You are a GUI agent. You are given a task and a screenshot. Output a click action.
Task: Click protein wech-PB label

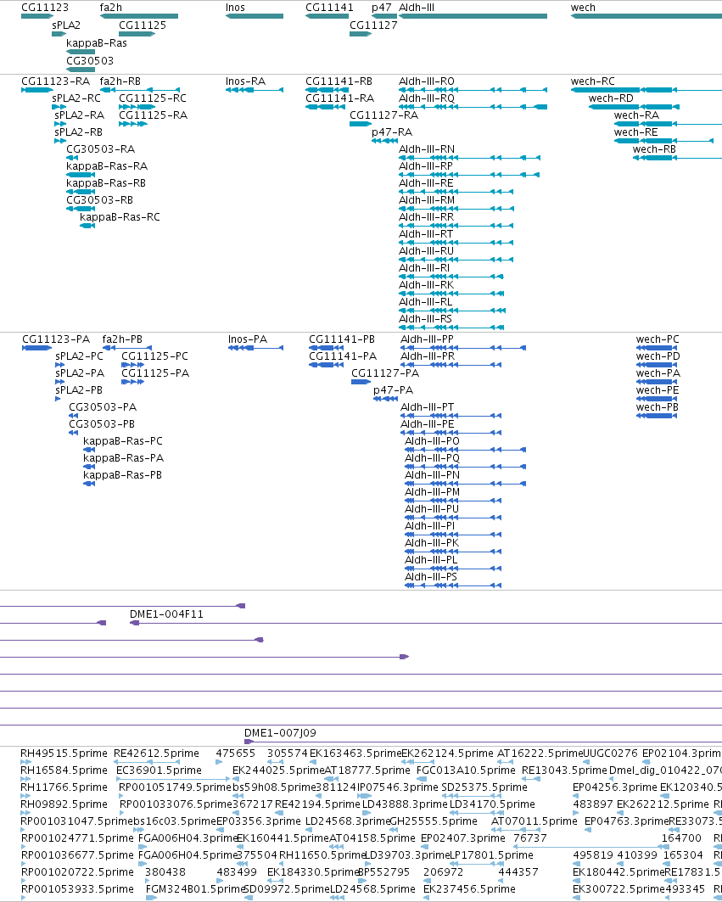click(657, 407)
